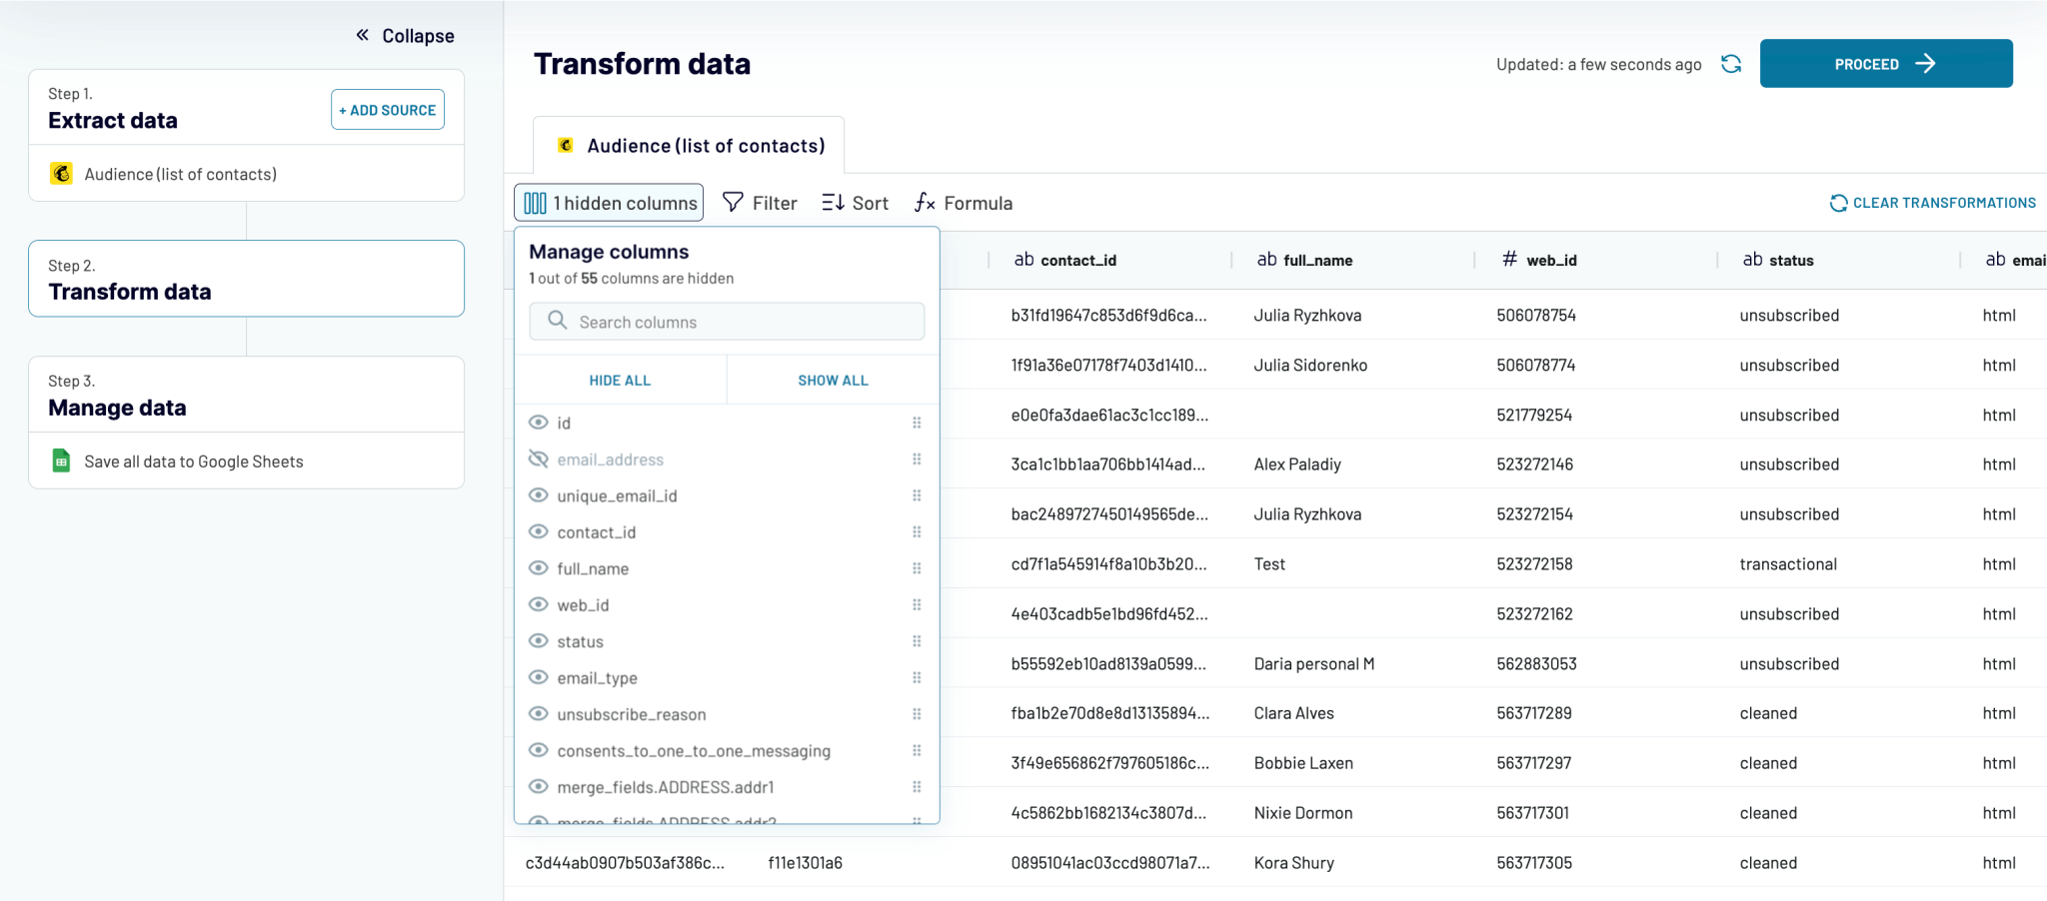
Task: Click the status column header
Action: tap(1838, 260)
